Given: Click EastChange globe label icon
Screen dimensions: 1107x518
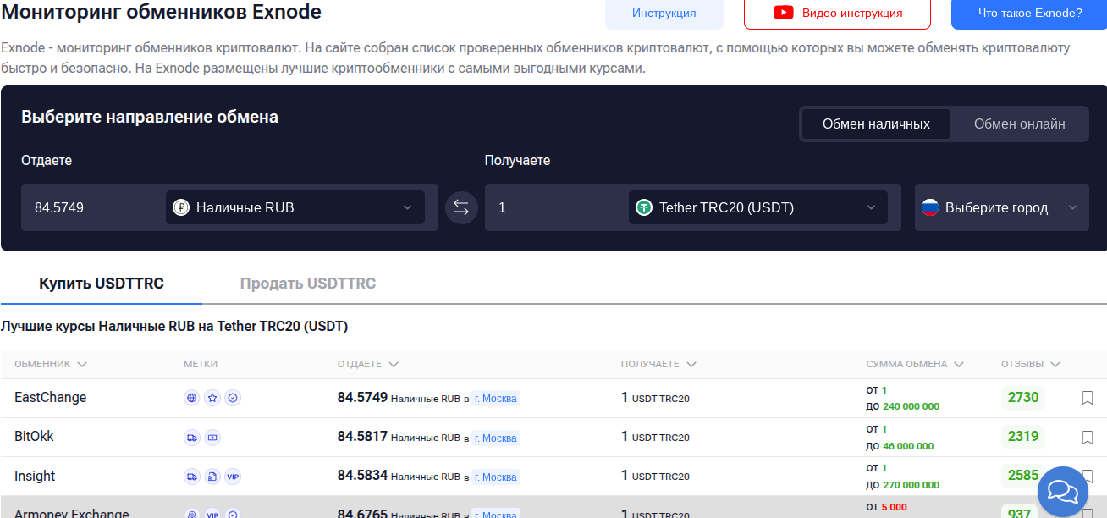Looking at the screenshot, I should click(192, 398).
